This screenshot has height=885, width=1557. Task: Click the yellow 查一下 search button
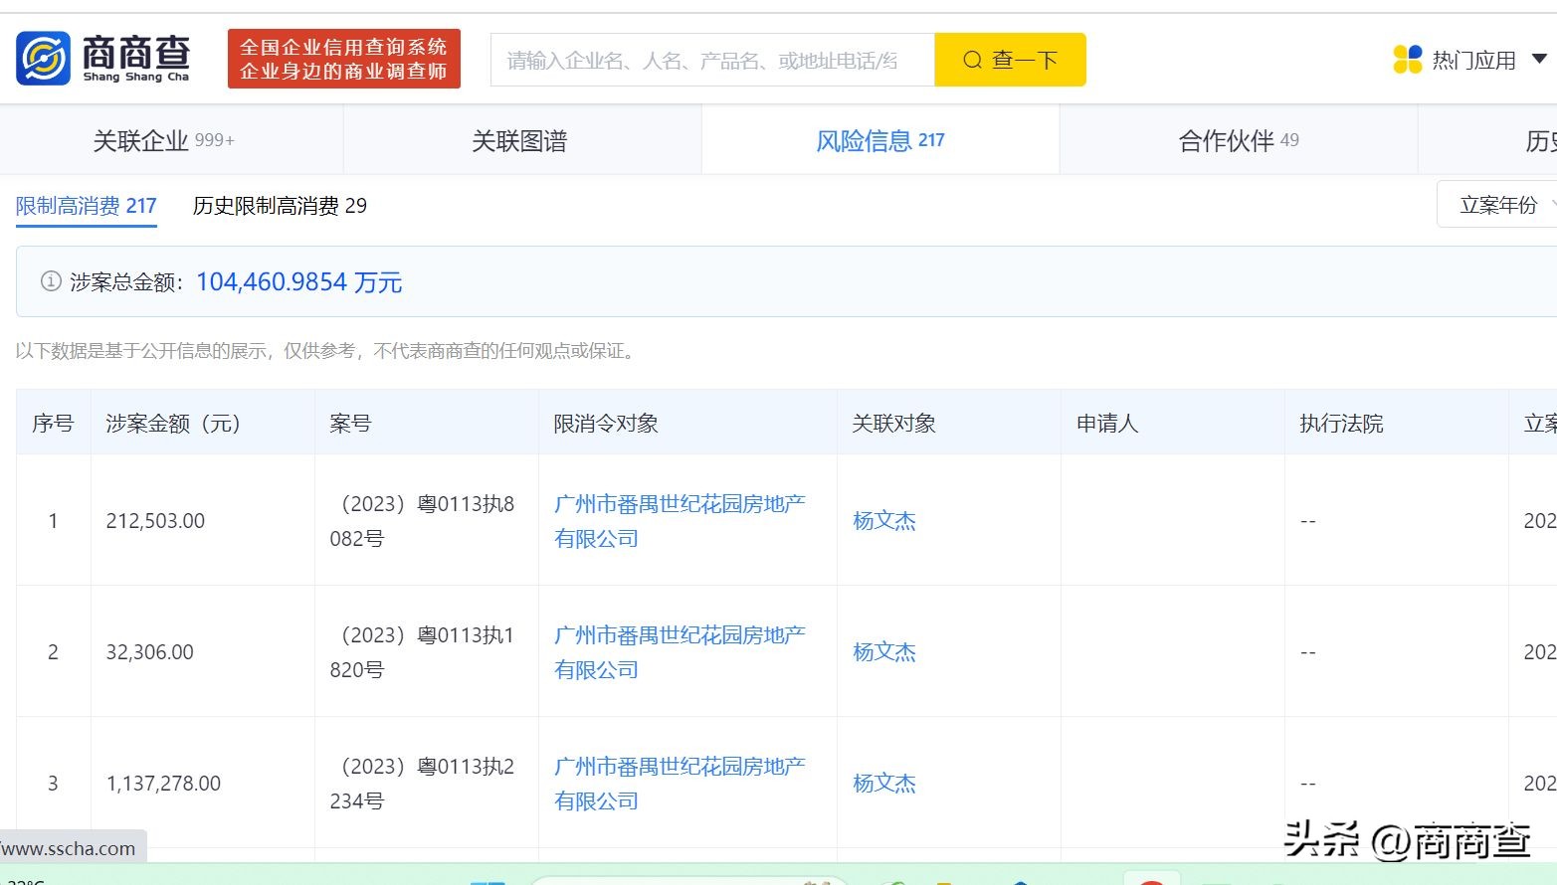tap(1010, 60)
